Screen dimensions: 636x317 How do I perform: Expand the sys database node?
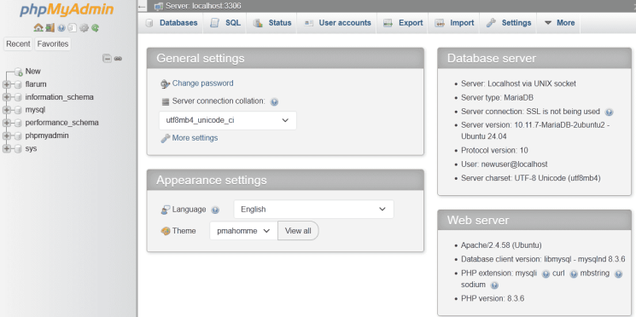[7, 148]
